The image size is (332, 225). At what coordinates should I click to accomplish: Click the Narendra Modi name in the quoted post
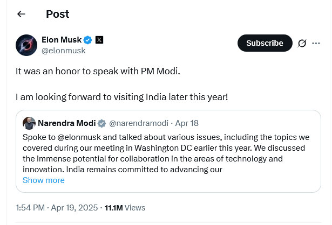(x=66, y=123)
